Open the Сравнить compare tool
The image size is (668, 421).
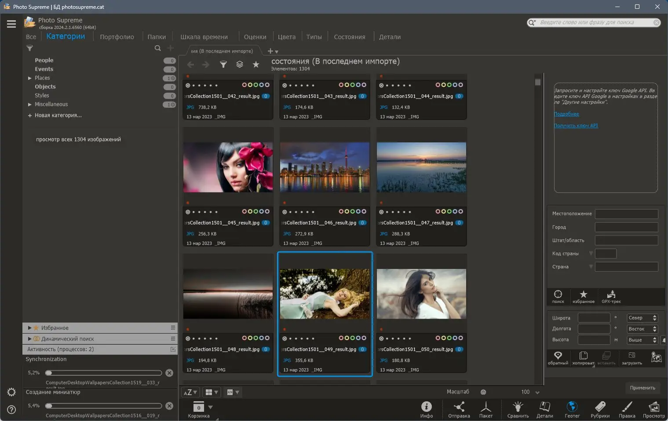point(518,406)
